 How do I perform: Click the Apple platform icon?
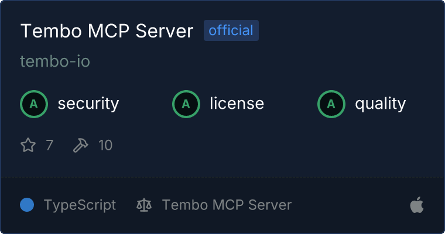pyautogui.click(x=417, y=205)
